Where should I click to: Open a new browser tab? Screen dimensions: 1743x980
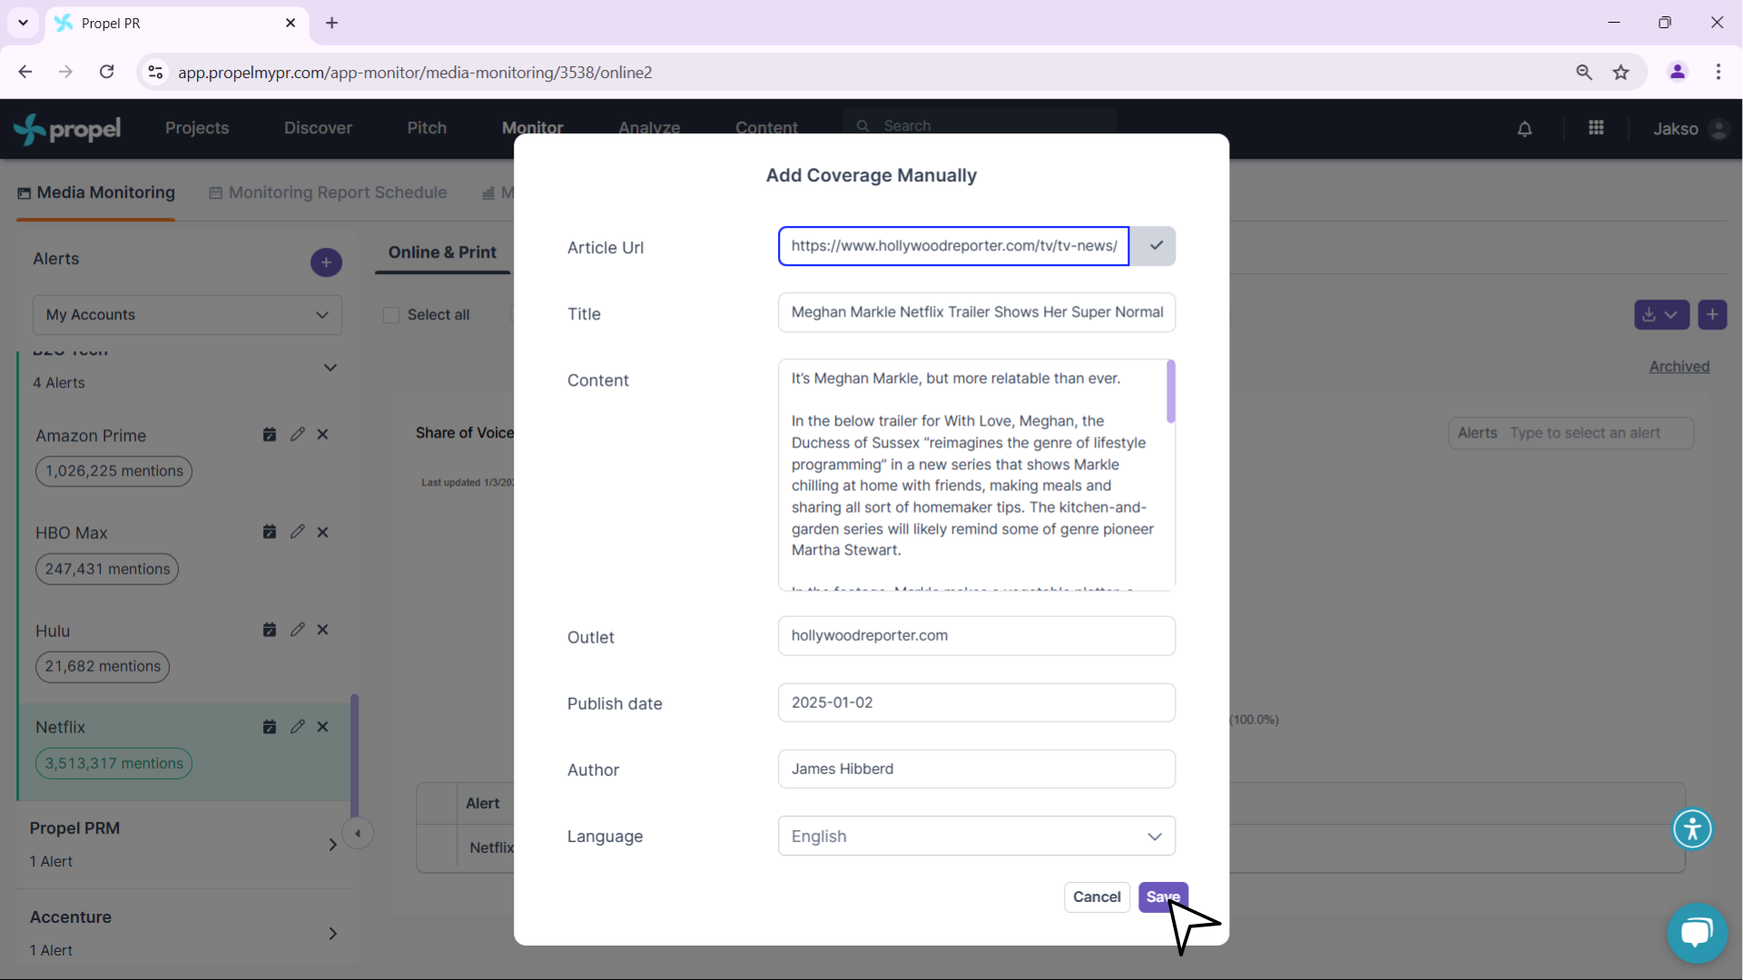point(331,23)
